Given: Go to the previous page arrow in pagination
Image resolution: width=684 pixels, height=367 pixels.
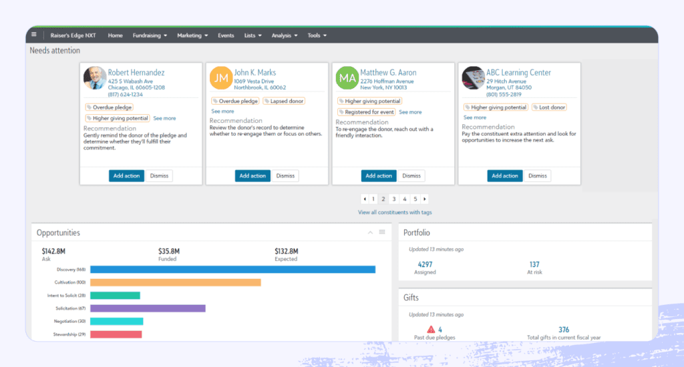Looking at the screenshot, I should click(x=365, y=199).
